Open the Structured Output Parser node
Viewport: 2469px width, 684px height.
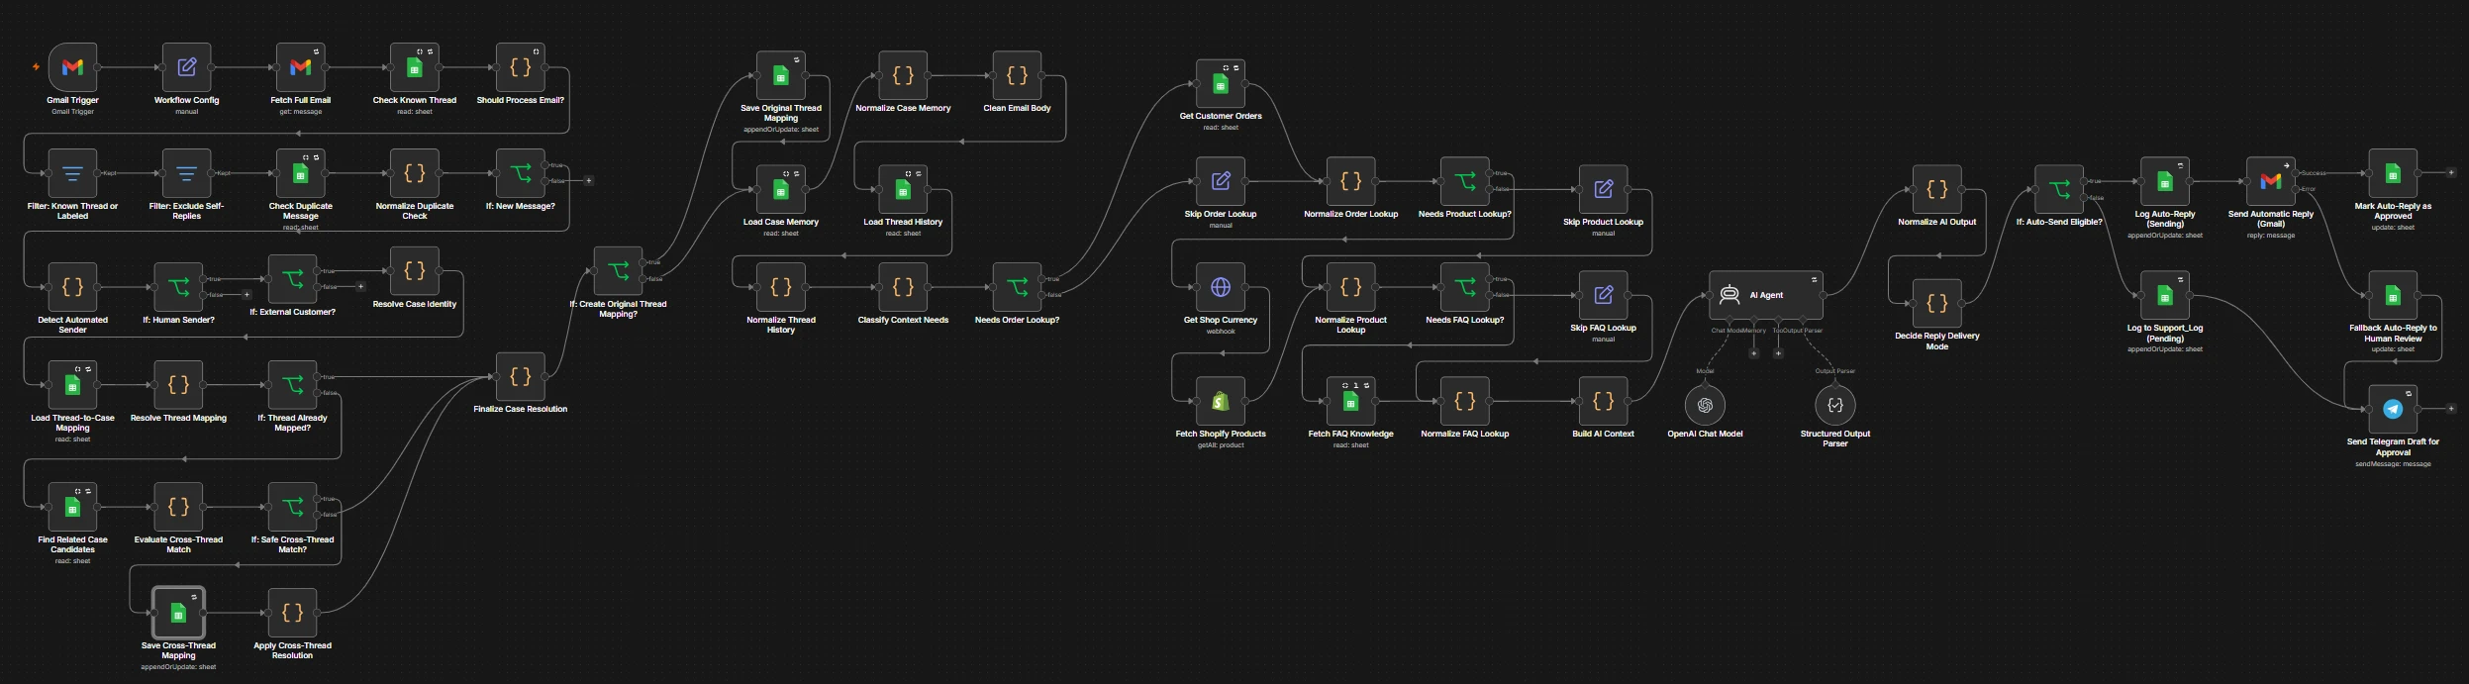click(x=1834, y=405)
